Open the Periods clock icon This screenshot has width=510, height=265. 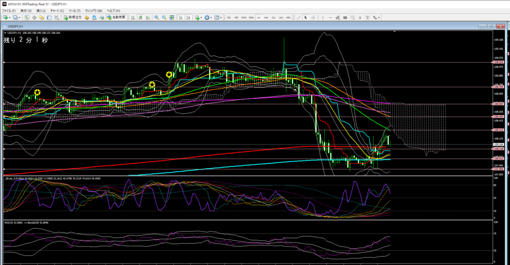click(x=207, y=17)
